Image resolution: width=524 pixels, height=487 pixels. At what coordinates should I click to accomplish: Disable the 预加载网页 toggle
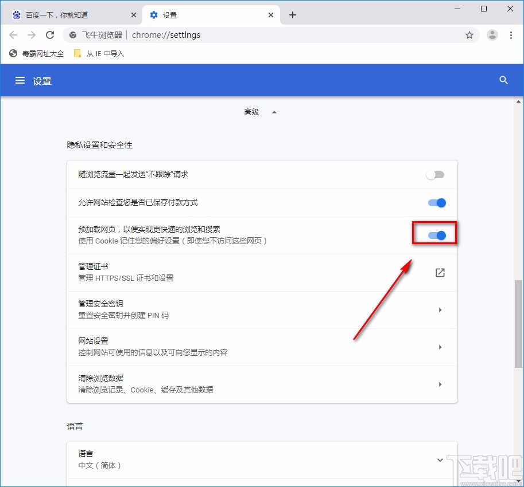(435, 234)
